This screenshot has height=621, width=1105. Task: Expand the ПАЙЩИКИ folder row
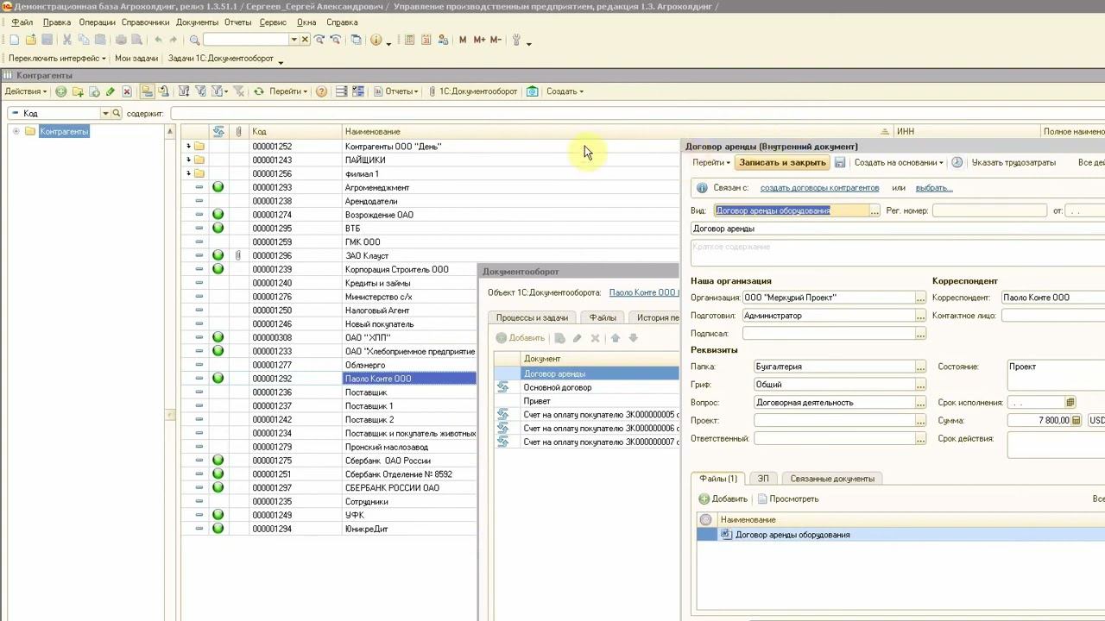188,160
